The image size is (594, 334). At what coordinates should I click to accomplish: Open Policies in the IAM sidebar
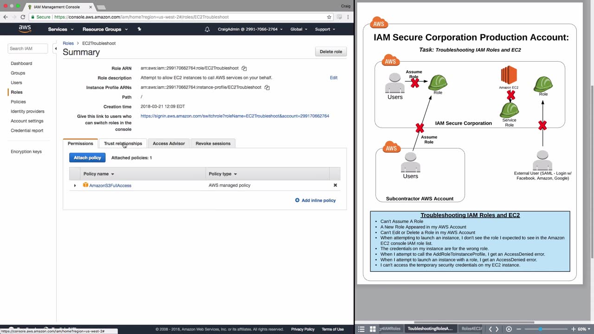18,102
